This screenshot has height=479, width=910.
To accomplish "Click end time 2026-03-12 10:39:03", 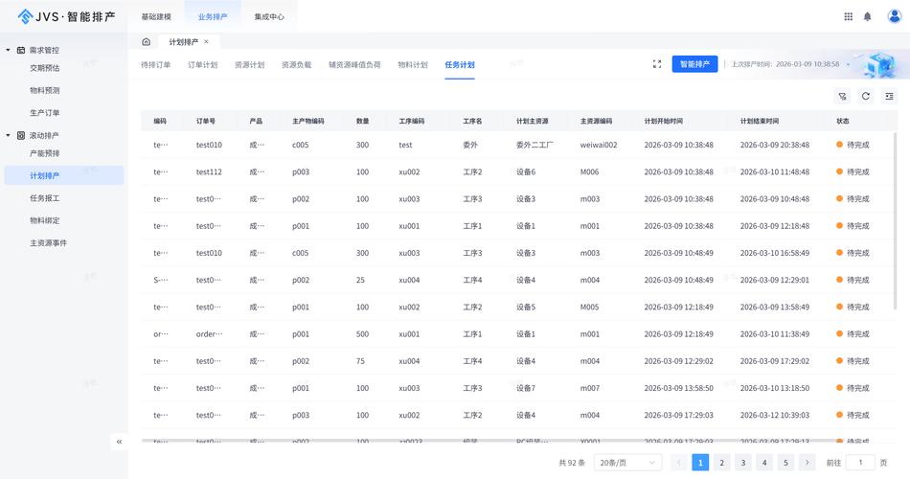I will tap(774, 415).
